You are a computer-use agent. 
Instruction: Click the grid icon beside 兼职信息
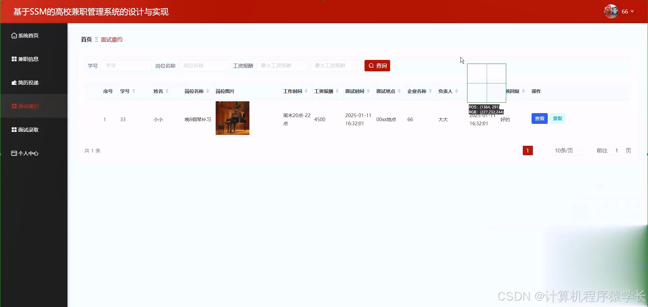tap(13, 59)
